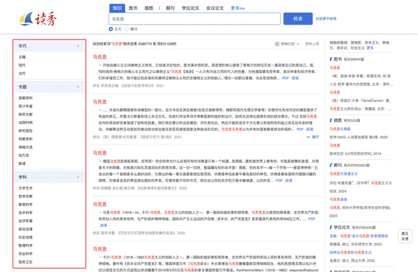Choose 技术科学 subject filter
418x272 pixels.
[26, 213]
